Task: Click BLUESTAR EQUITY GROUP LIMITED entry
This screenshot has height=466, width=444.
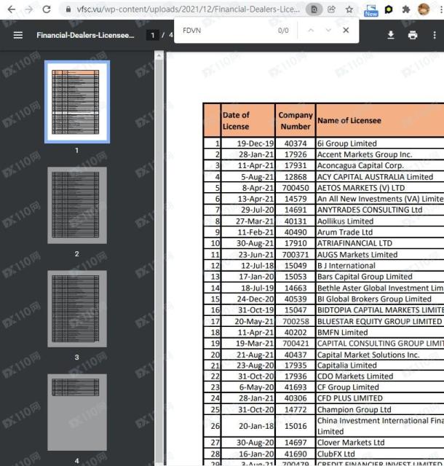Action: click(x=379, y=322)
